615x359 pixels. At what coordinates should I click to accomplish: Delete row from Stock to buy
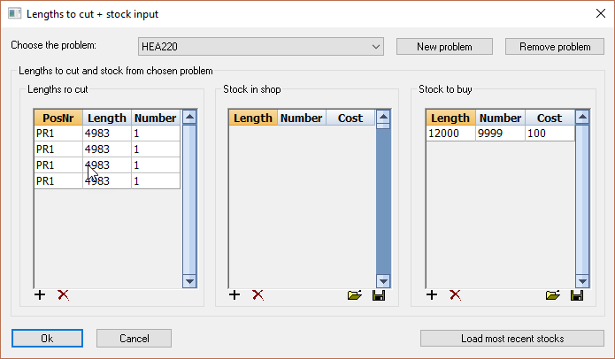coord(455,295)
